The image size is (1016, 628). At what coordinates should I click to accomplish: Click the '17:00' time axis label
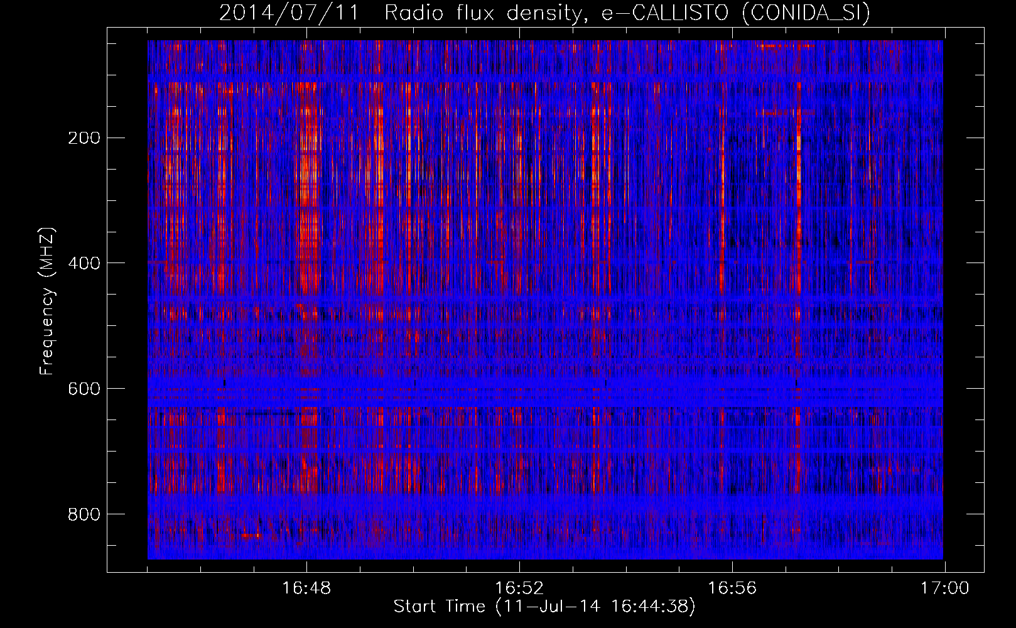(945, 588)
